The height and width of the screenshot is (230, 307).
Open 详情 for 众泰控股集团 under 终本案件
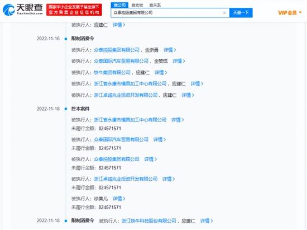[151, 159]
